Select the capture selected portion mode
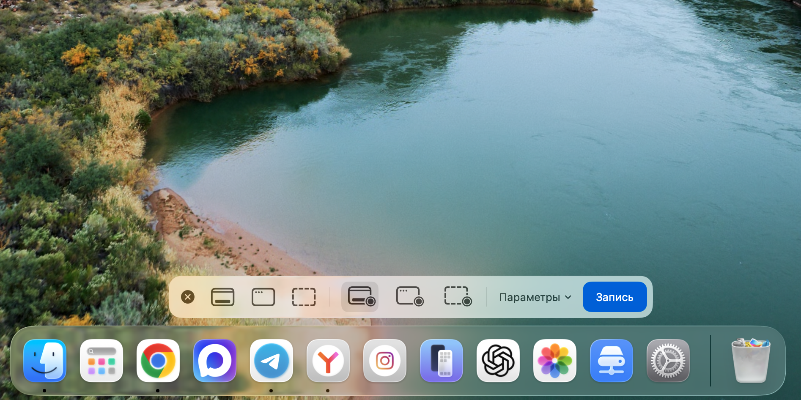The width and height of the screenshot is (801, 400). tap(304, 297)
